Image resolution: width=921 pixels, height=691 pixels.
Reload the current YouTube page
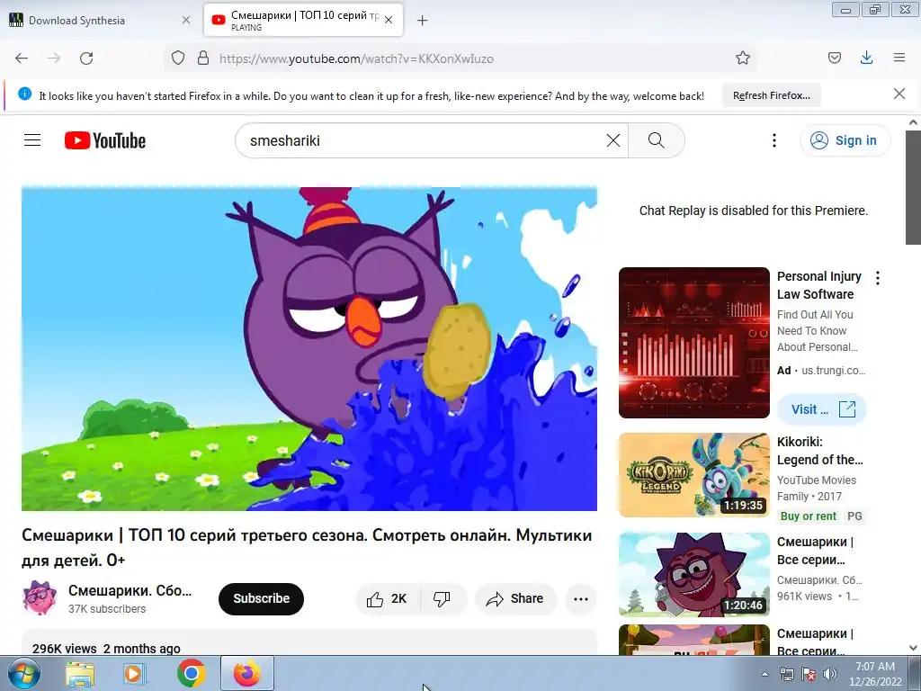(86, 58)
